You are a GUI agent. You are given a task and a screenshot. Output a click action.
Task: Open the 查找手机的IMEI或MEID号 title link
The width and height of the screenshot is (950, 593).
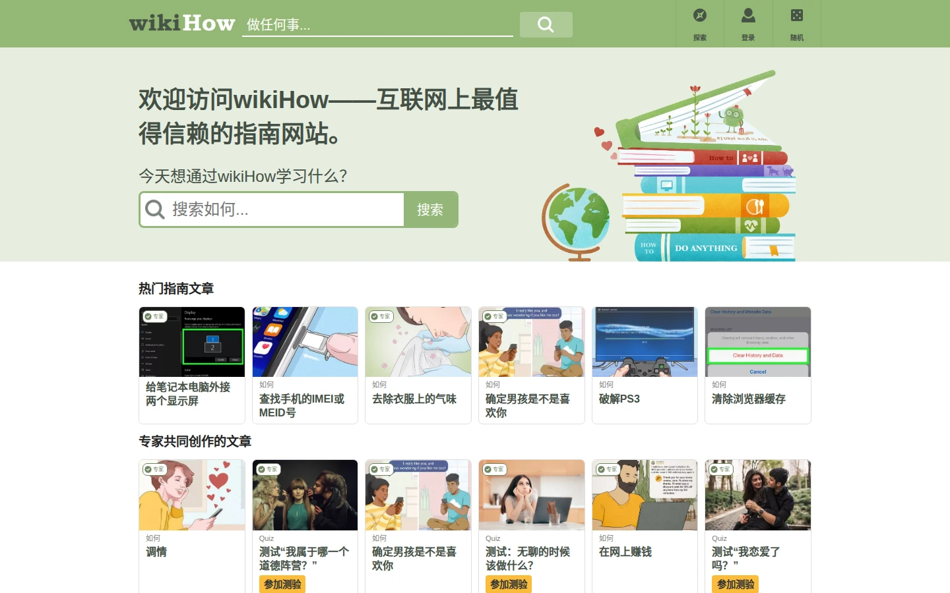[301, 406]
